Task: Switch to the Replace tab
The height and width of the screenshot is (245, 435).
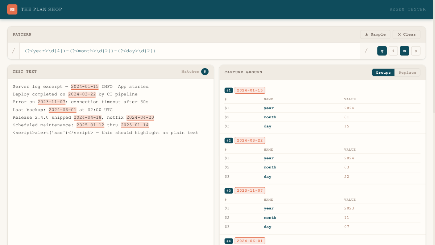Action: 407,73
